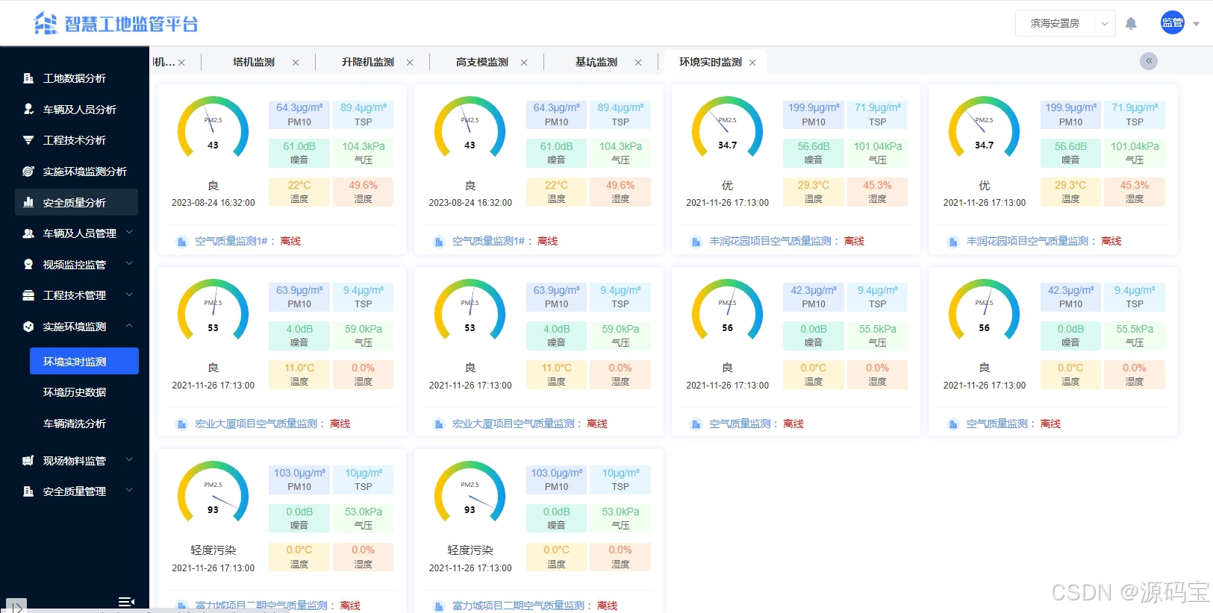This screenshot has height=613, width=1213.
Task: Close the 升降机监测 tab
Action: click(410, 63)
